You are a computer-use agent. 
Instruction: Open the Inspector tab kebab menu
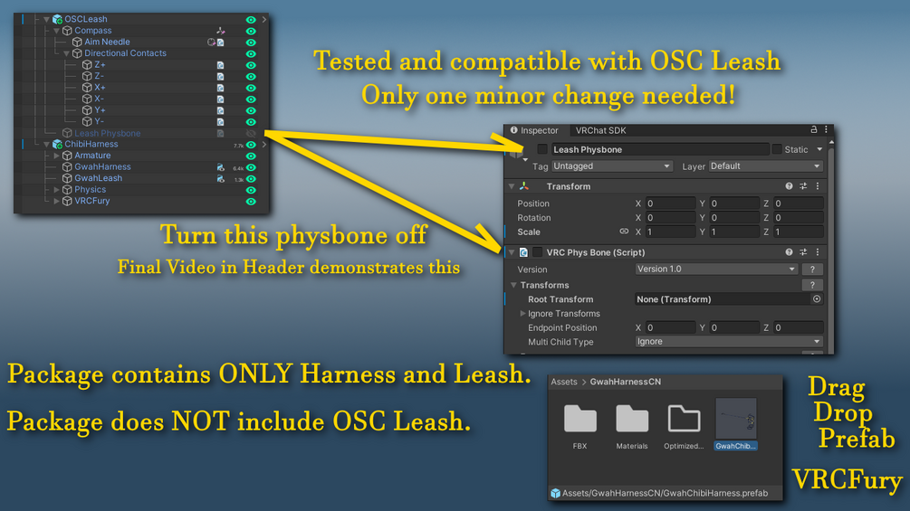coord(826,129)
